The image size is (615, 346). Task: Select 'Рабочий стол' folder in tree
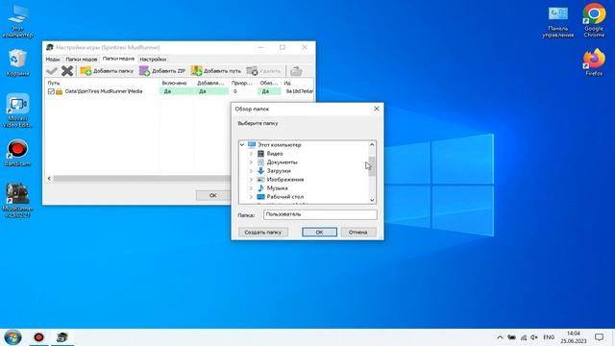click(285, 197)
